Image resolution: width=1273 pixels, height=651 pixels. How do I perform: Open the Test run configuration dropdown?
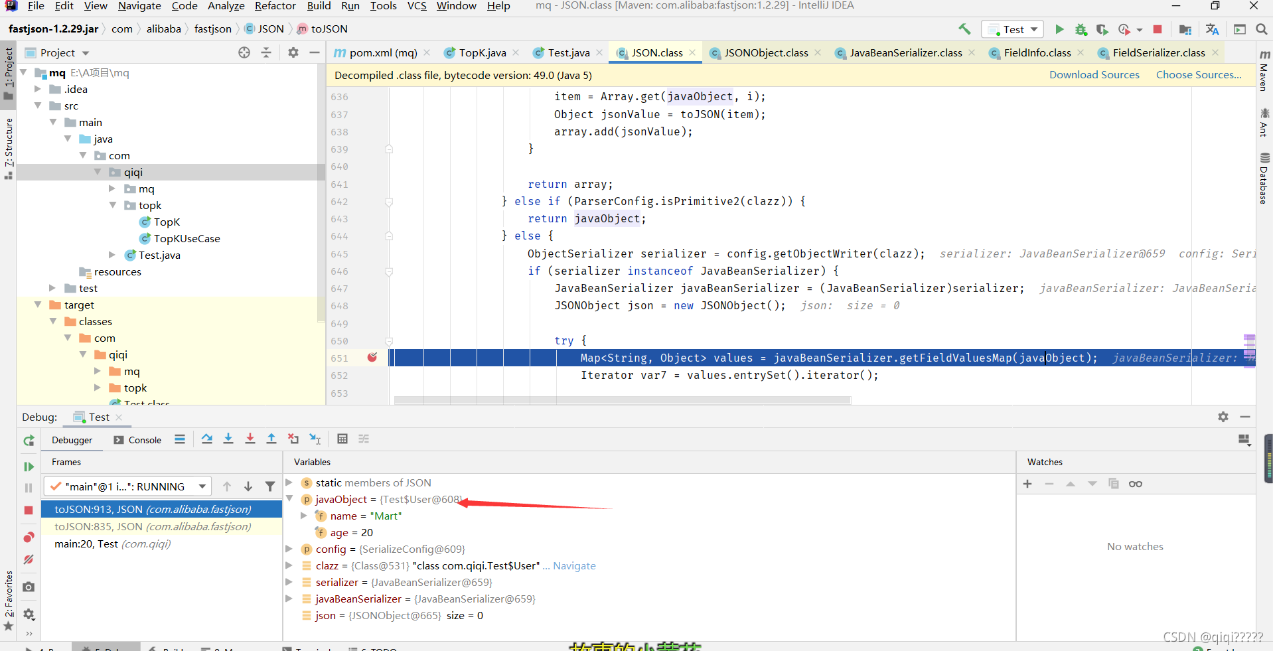click(1013, 29)
